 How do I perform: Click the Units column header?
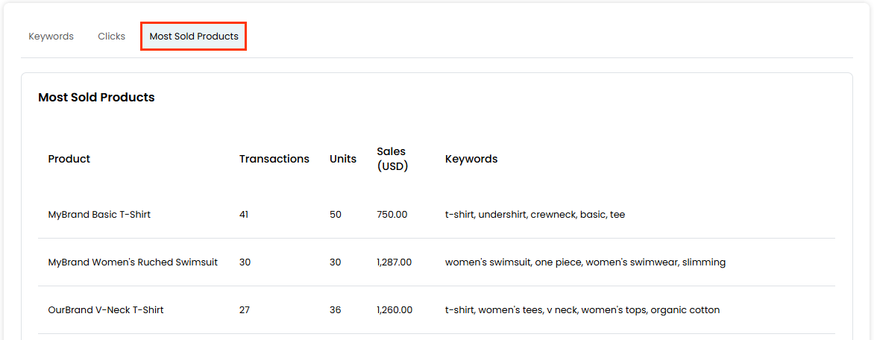[x=343, y=159]
